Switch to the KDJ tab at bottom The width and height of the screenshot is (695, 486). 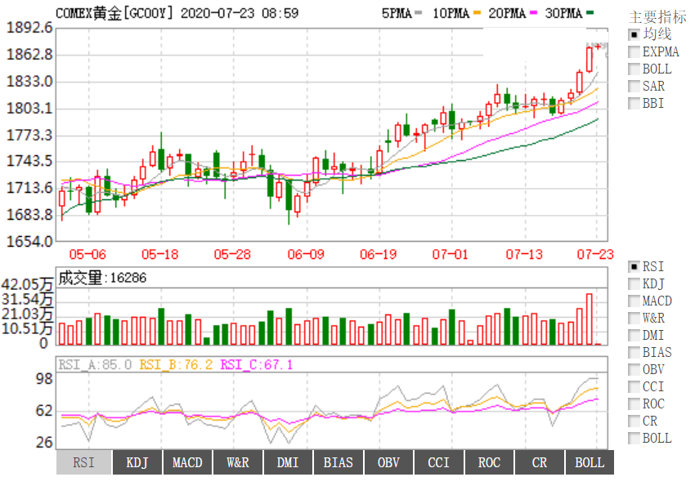(x=137, y=462)
